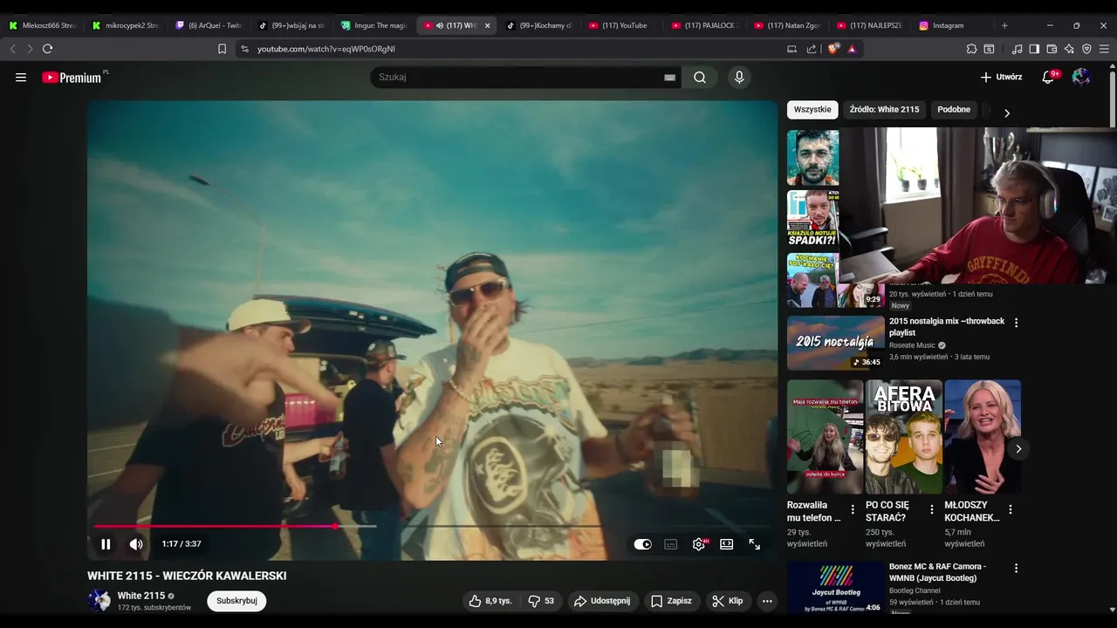This screenshot has width=1117, height=628.
Task: Open options for Bonez MC & RAF Camora video
Action: [x=1016, y=568]
